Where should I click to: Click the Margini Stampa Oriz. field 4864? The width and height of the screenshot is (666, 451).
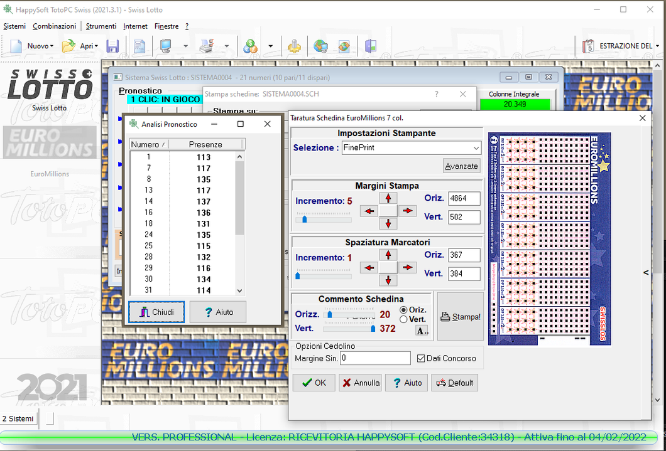464,198
